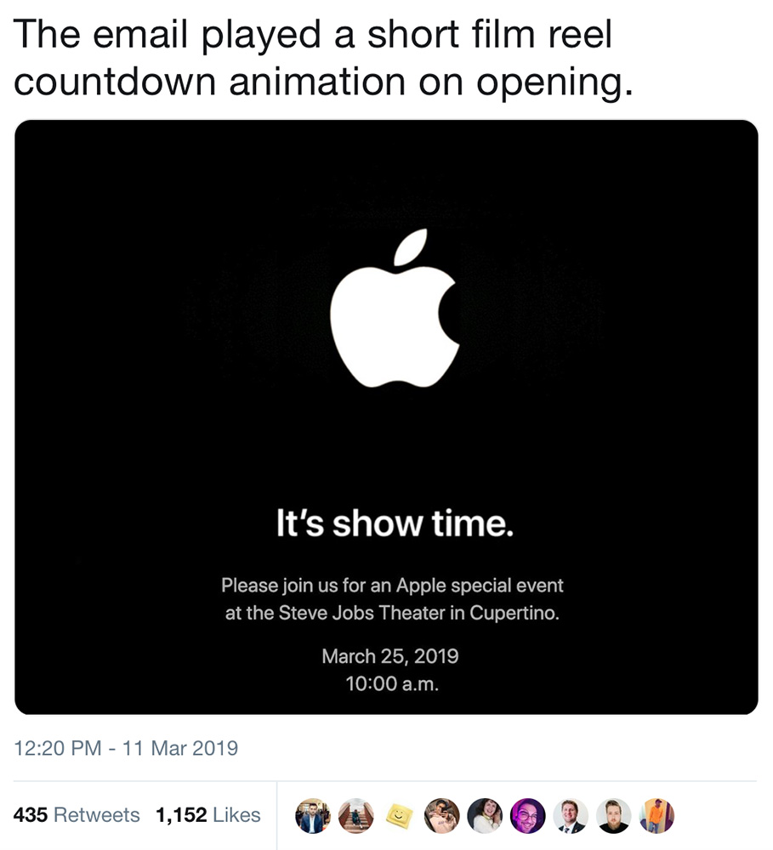Open the 12:20 PM - 11 Mar 2019 timestamp

[126, 749]
